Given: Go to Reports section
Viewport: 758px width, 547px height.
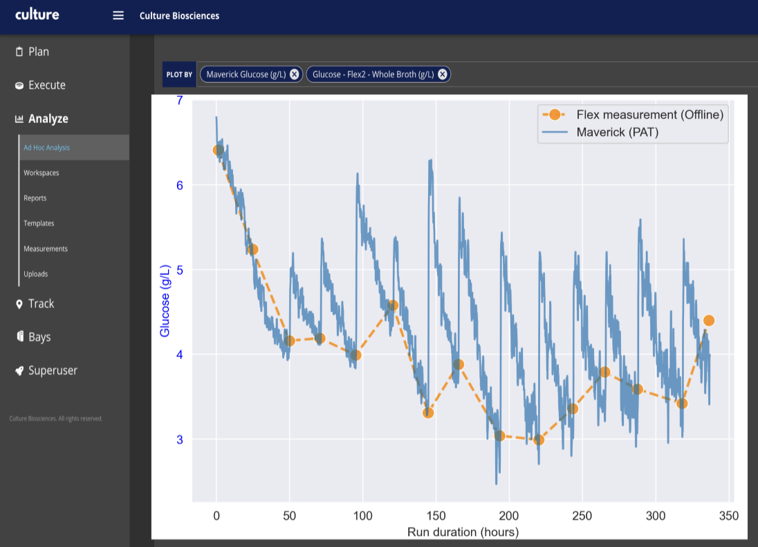Looking at the screenshot, I should 35,198.
